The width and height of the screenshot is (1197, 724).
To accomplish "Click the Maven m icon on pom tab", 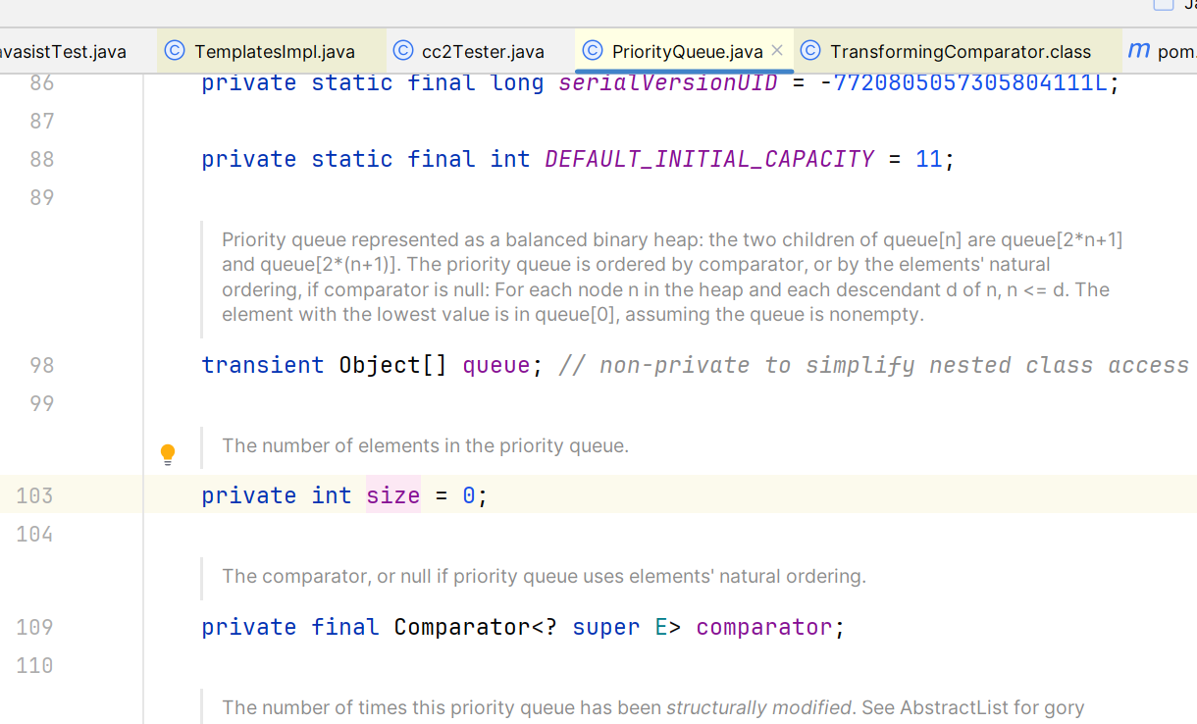I will coord(1138,51).
